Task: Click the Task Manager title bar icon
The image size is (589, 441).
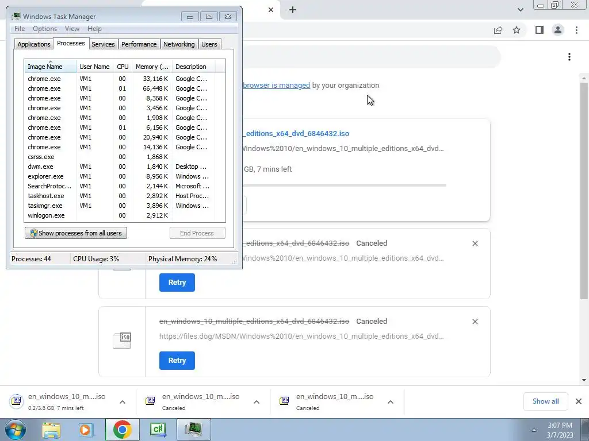Action: click(16, 17)
